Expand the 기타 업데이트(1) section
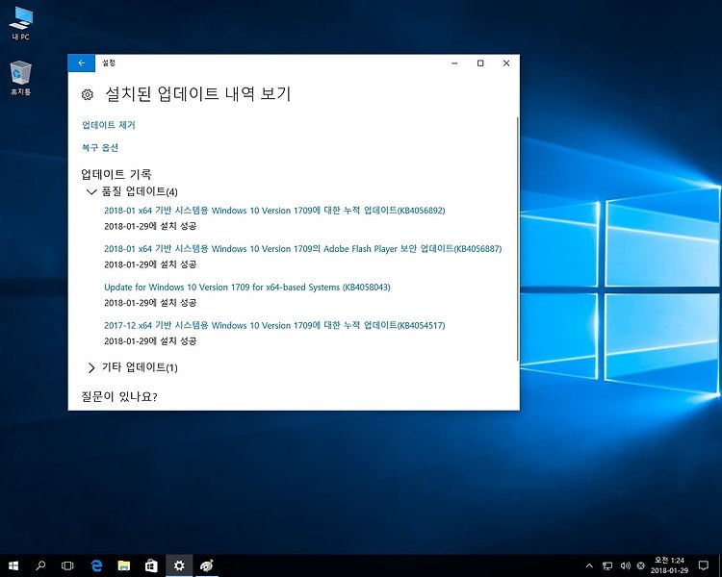722x577 pixels. click(132, 367)
